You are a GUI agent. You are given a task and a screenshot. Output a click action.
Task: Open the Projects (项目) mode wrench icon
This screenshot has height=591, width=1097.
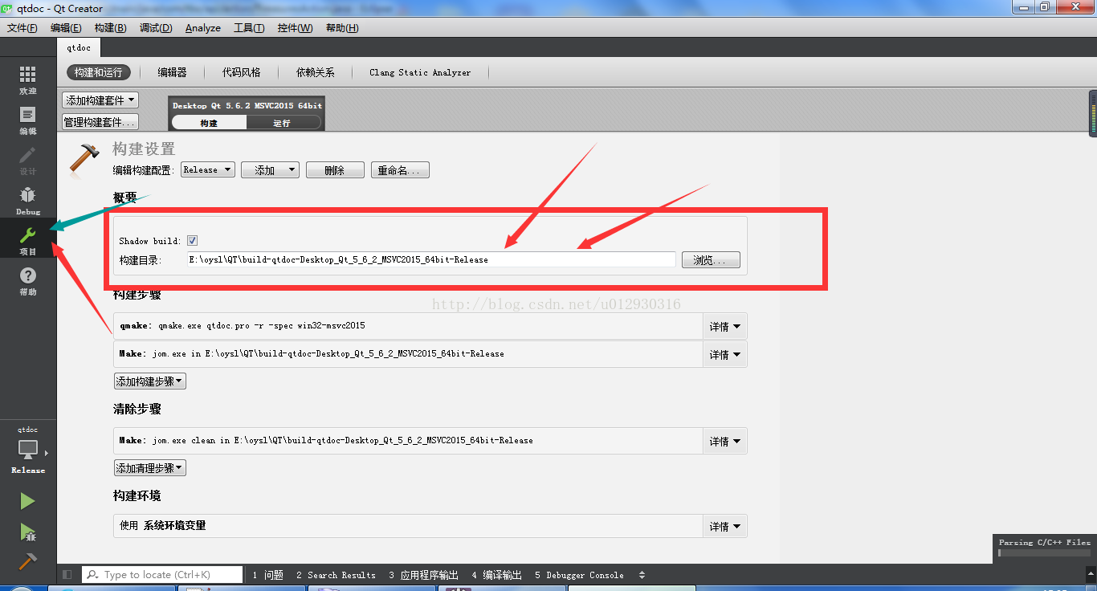pyautogui.click(x=28, y=235)
